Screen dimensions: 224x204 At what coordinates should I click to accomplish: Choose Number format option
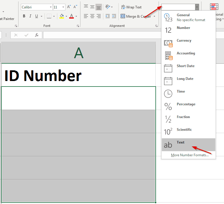point(188,30)
